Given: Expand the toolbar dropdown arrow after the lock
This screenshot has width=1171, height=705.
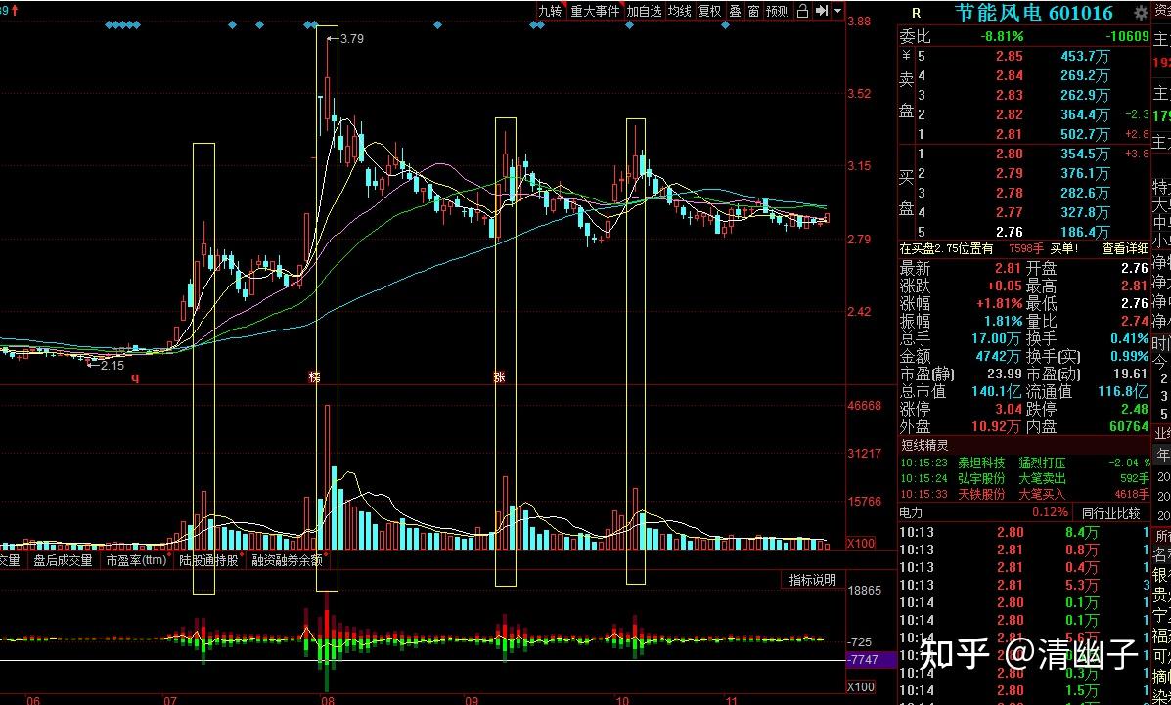Looking at the screenshot, I should tap(838, 11).
